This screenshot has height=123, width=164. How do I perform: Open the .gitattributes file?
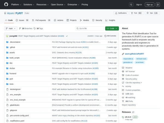(14, 105)
